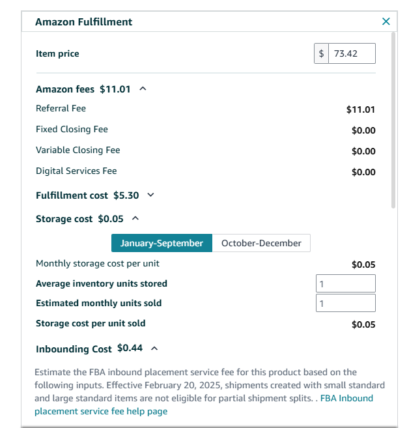The width and height of the screenshot is (409, 428).
Task: Expand the Fulfillment cost section chevron
Action: point(151,195)
